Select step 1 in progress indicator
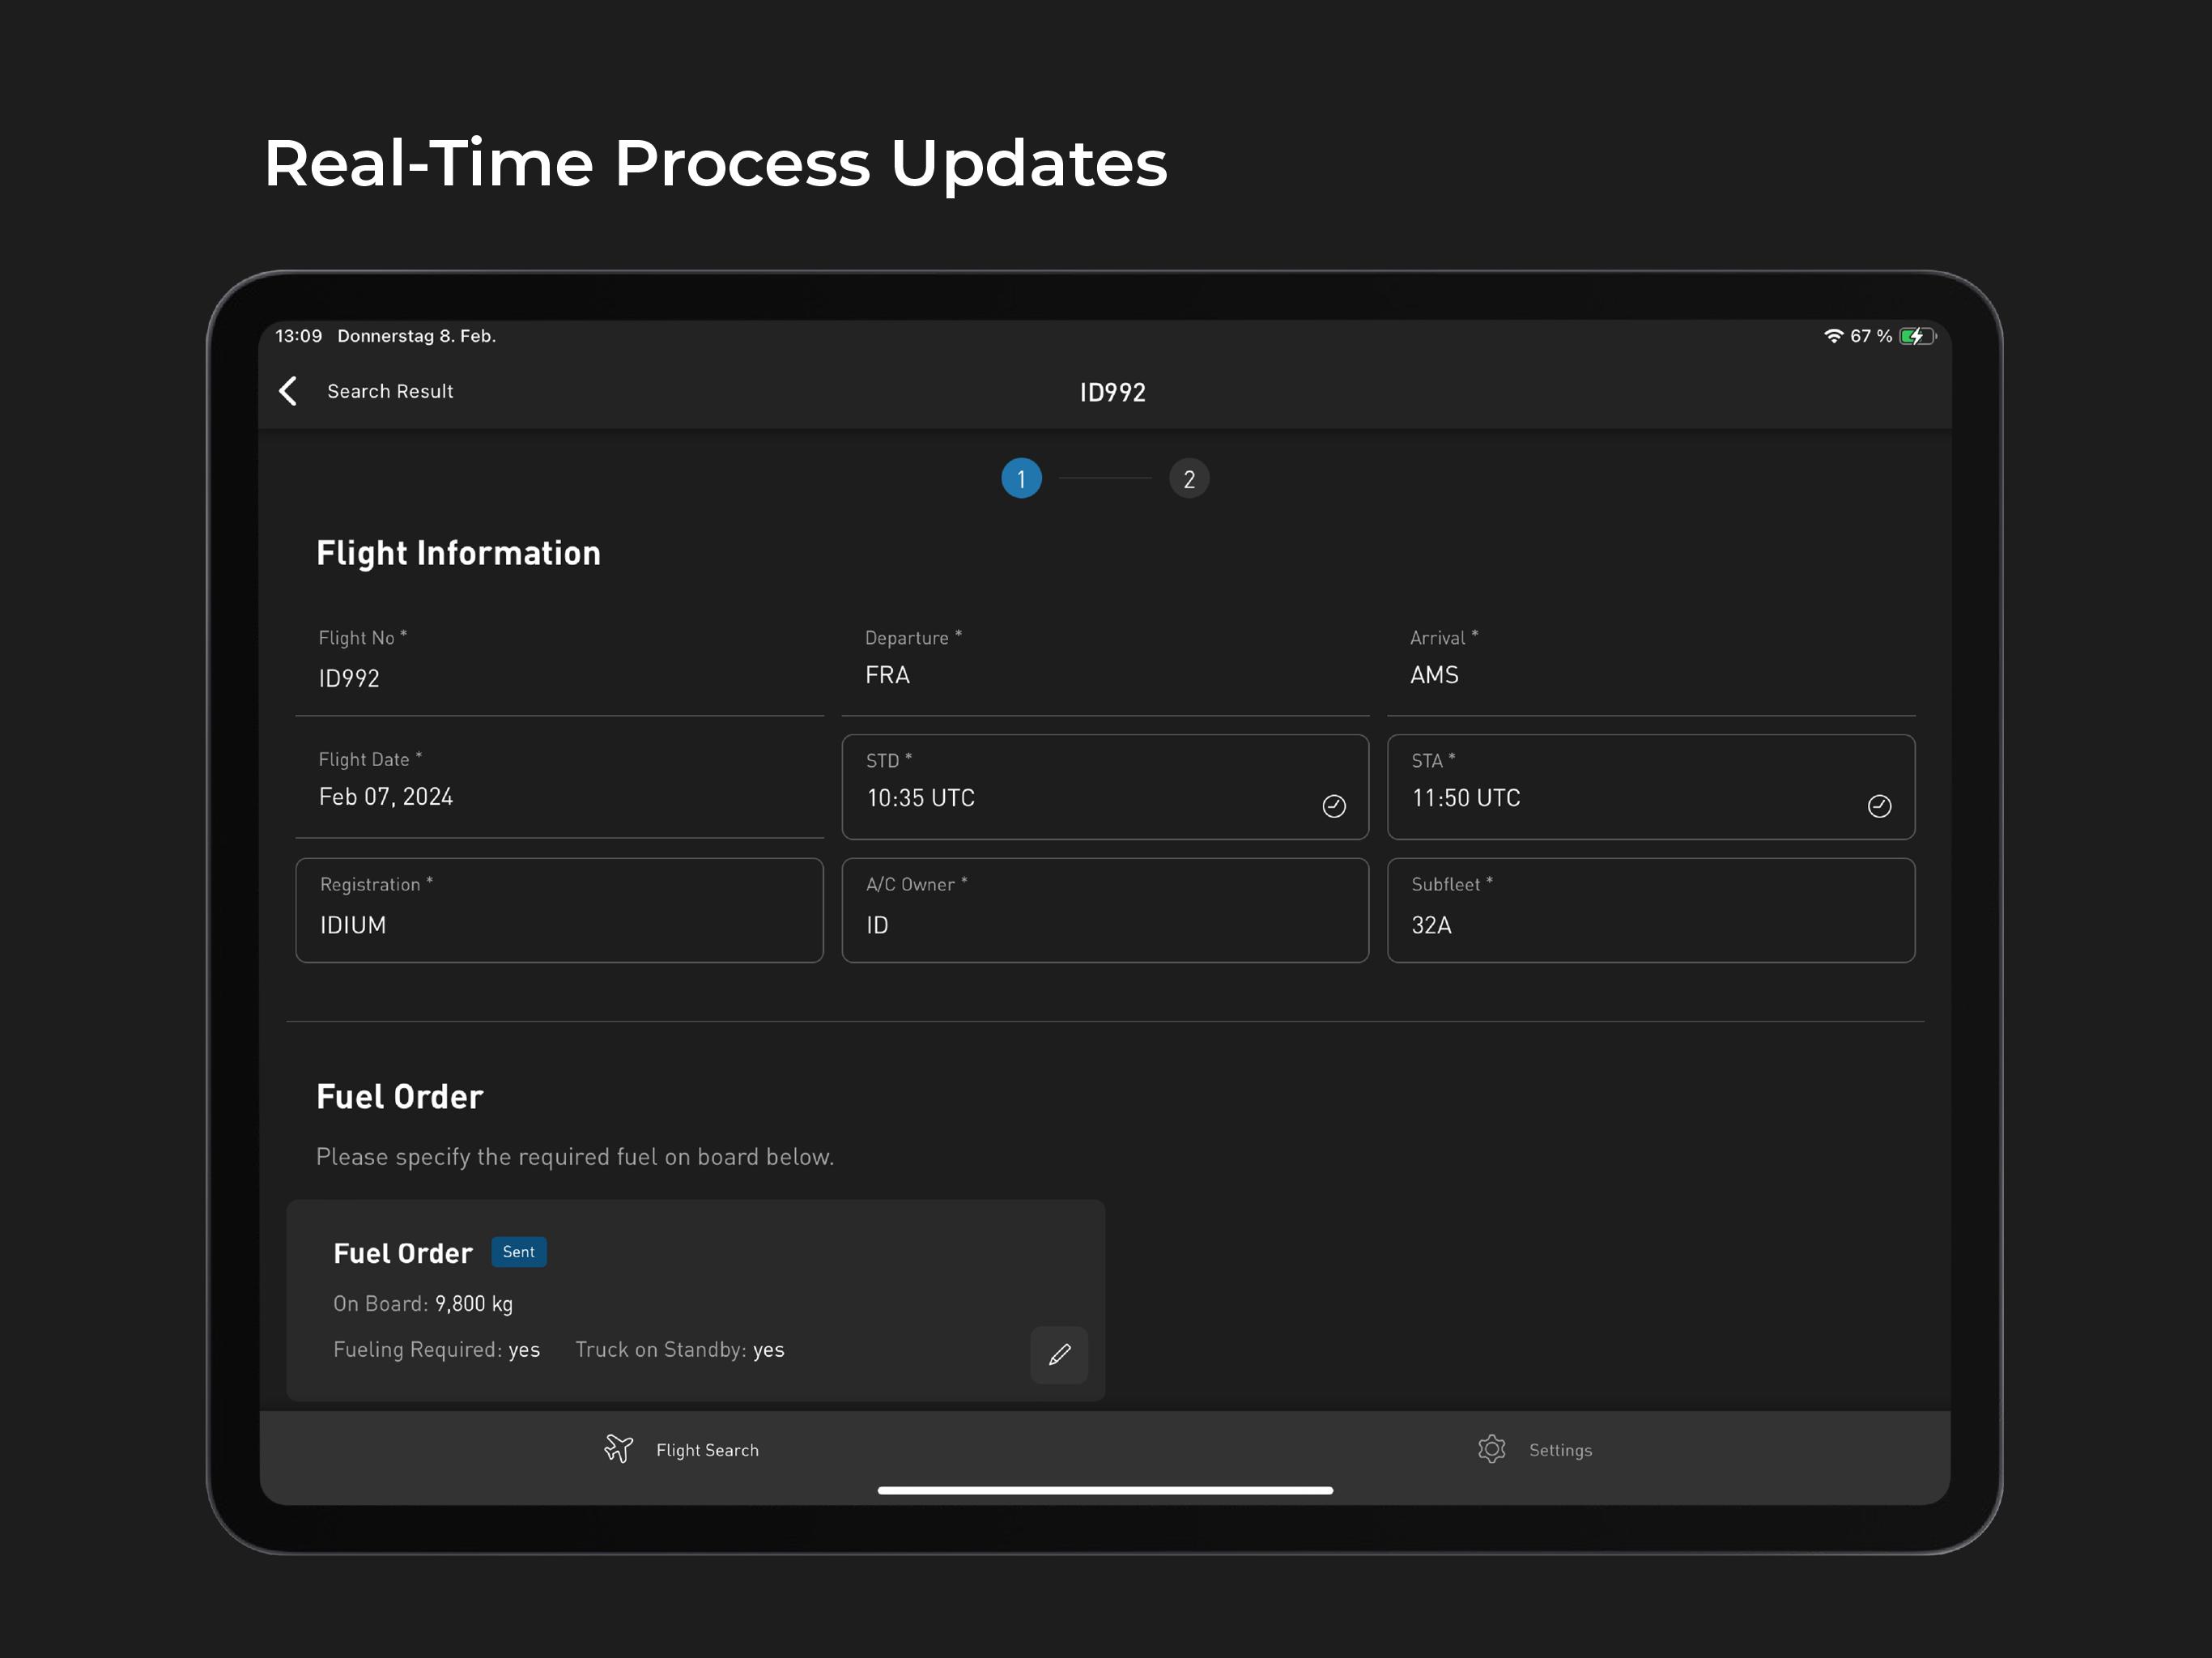The height and width of the screenshot is (1658, 2212). click(x=1021, y=479)
